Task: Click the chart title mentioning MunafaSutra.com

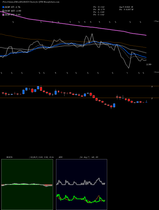Action: point(31,2)
